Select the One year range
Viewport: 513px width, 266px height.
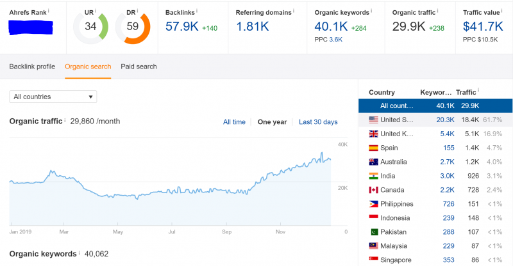(272, 122)
